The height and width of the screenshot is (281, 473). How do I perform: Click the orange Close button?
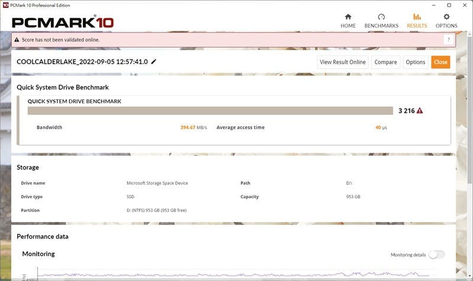tap(440, 62)
